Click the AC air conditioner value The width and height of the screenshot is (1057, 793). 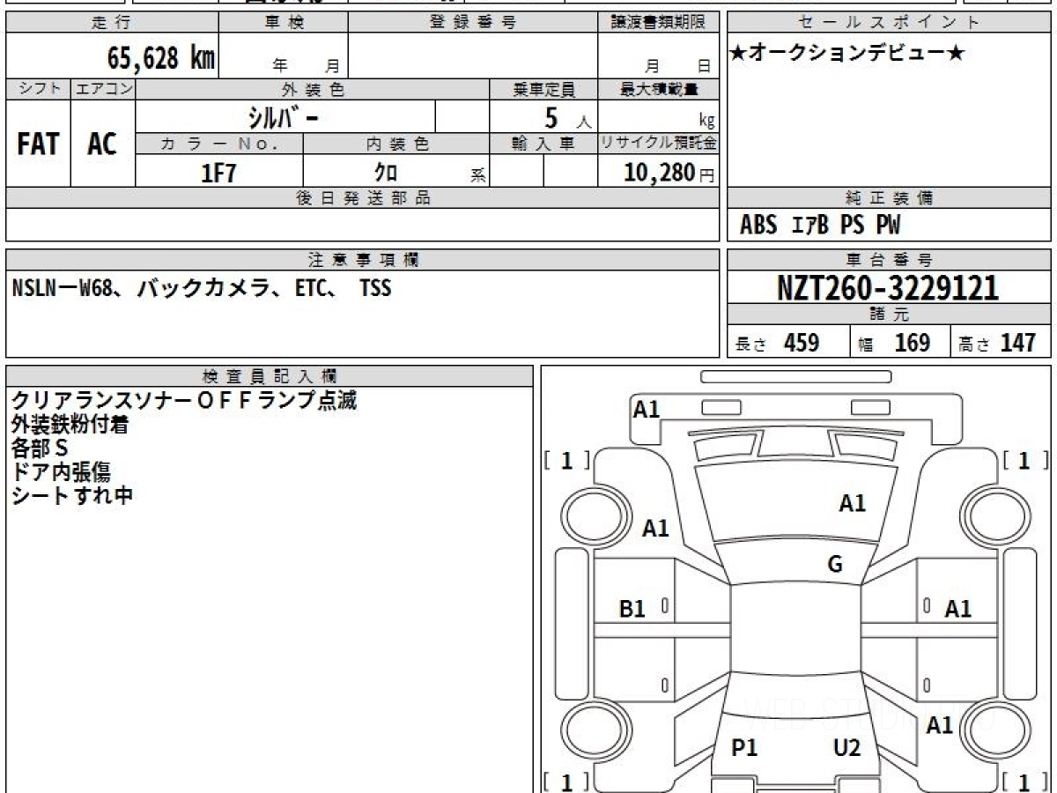pyautogui.click(x=102, y=145)
